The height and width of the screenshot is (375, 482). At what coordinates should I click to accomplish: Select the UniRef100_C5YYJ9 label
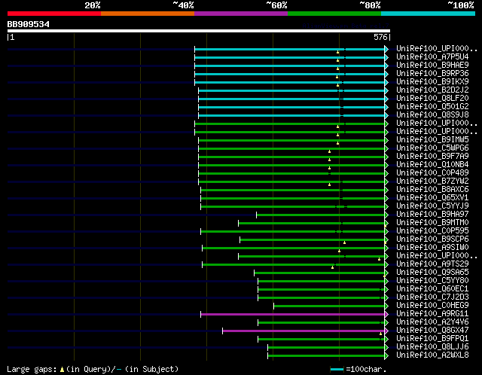[x=432, y=206]
